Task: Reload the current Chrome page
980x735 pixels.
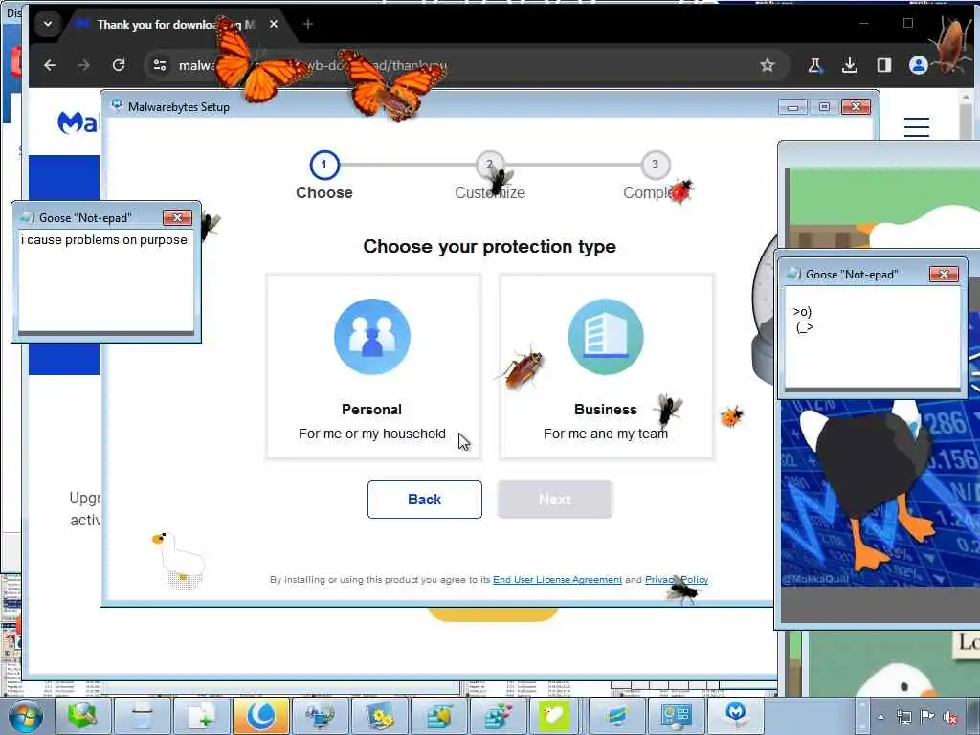Action: 119,65
